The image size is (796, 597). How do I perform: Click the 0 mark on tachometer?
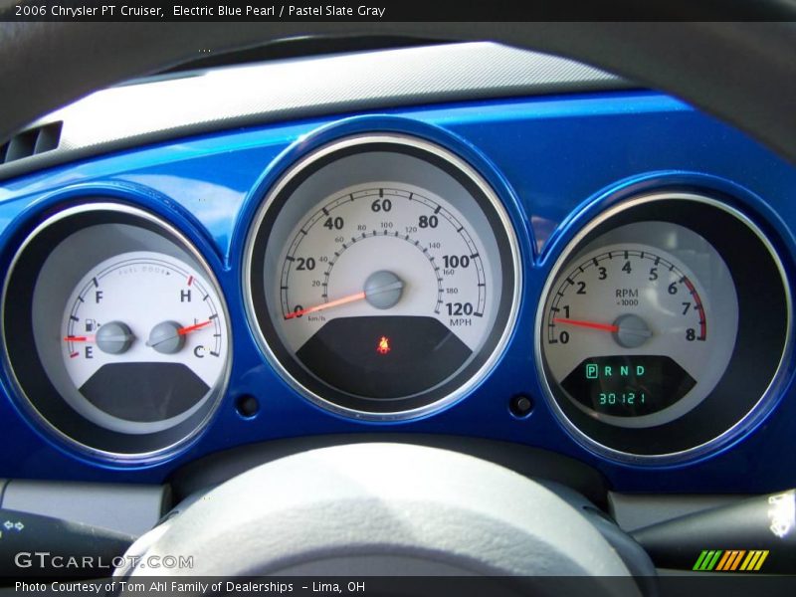[x=564, y=337]
